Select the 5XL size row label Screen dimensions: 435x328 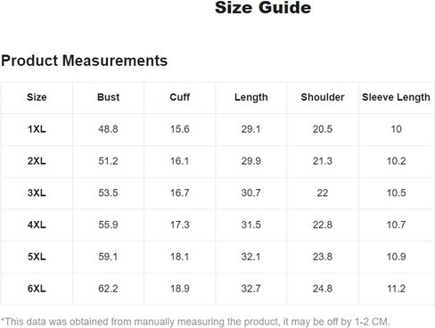37,257
